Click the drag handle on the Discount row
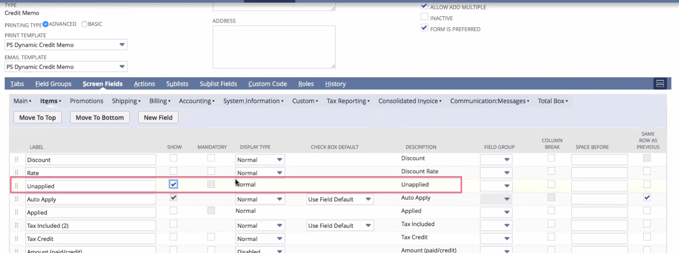 click(x=16, y=159)
